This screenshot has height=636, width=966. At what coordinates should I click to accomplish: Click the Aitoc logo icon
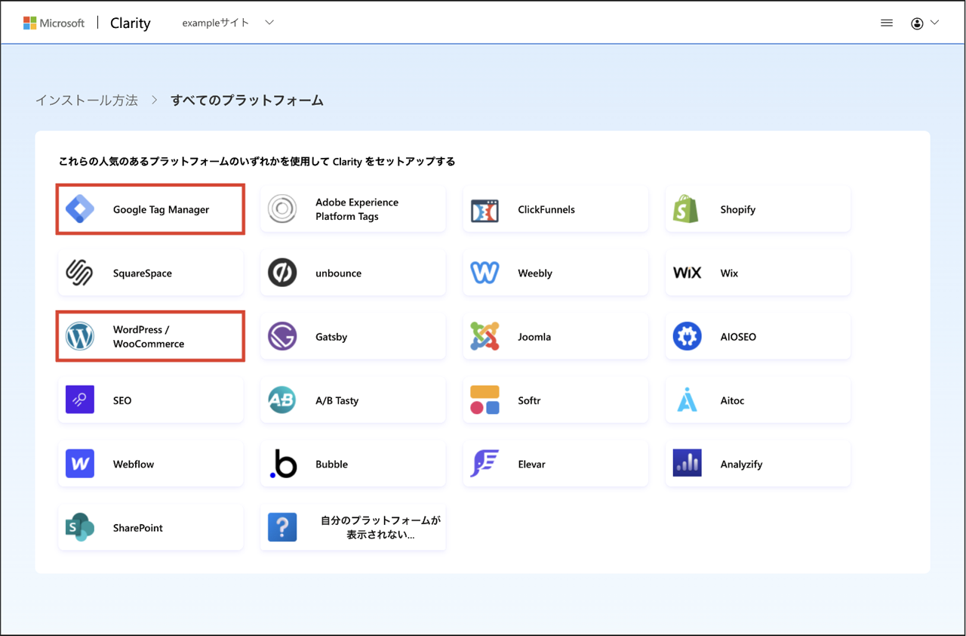(x=687, y=400)
